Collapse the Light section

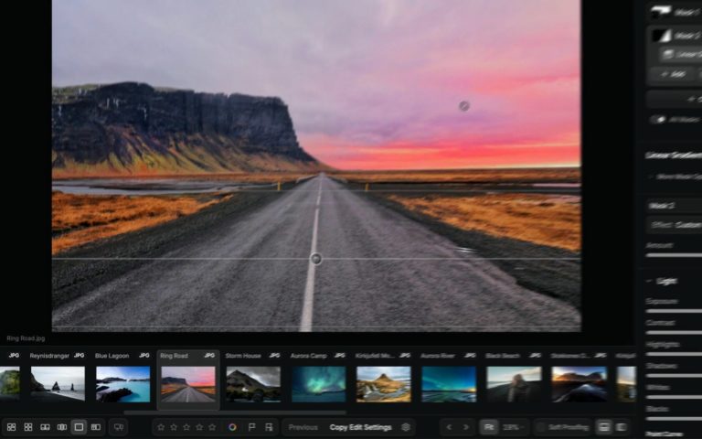[650, 281]
